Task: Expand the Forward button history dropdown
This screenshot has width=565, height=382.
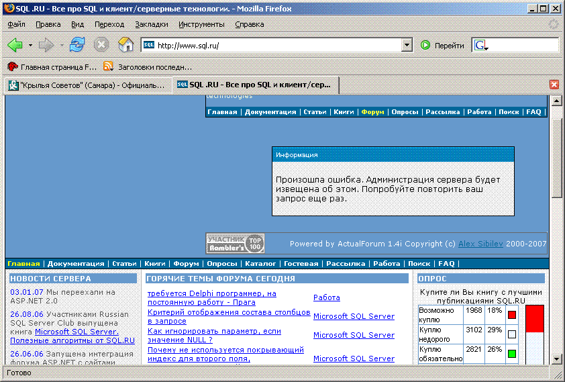Action: point(62,46)
